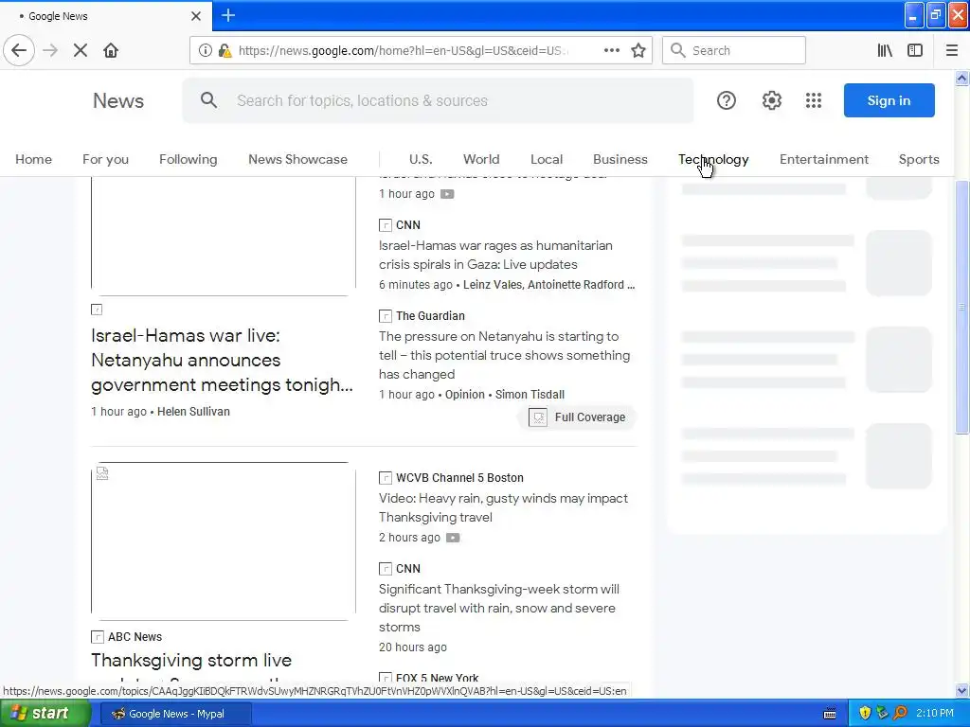Select the U.S. section tab
Image resolution: width=970 pixels, height=727 pixels.
(x=421, y=159)
